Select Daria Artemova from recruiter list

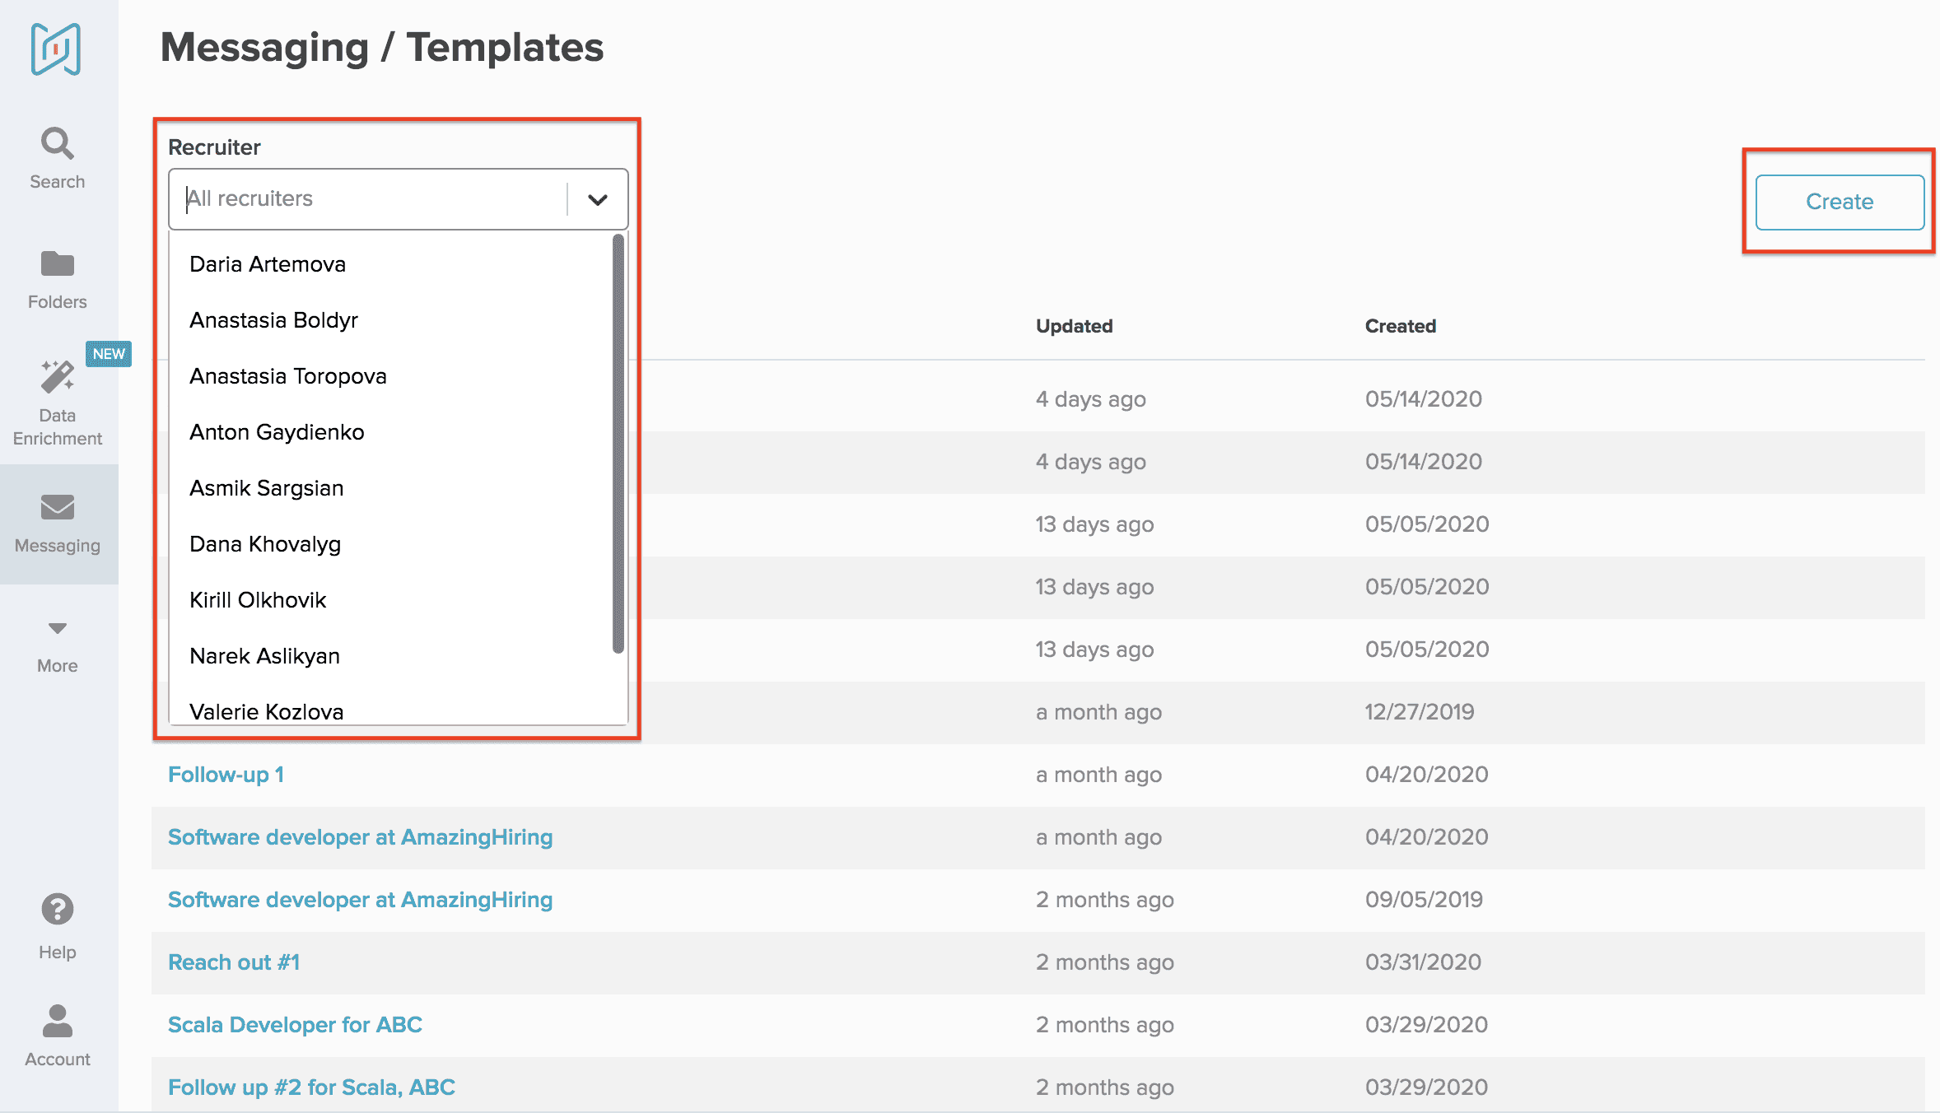268,264
